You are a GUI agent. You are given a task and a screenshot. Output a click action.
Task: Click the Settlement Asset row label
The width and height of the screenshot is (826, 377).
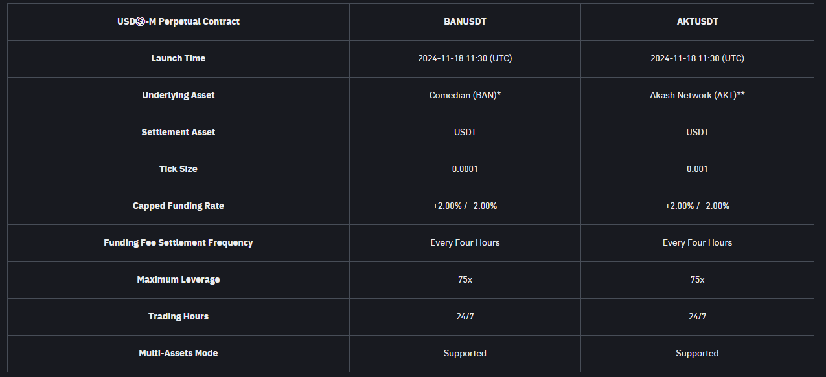[x=178, y=132]
